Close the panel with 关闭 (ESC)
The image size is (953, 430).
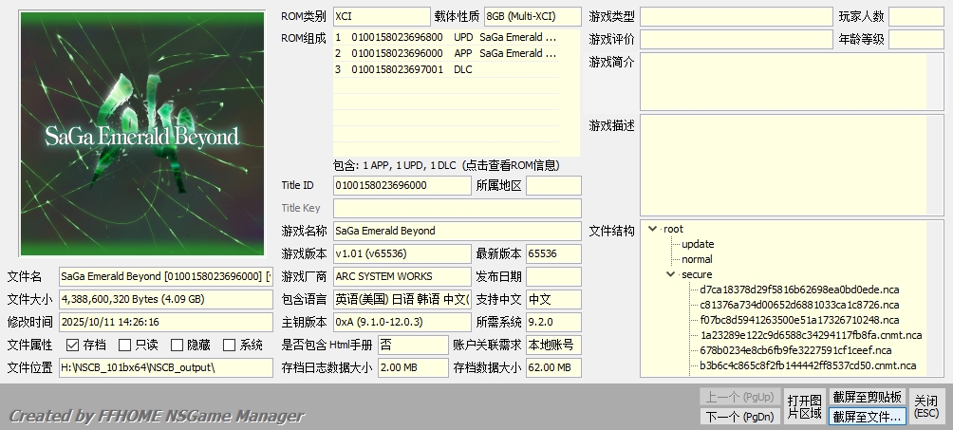pyautogui.click(x=925, y=406)
